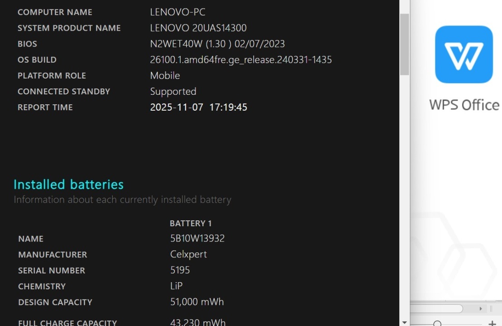Click the zoom in plus icon

pyautogui.click(x=492, y=323)
